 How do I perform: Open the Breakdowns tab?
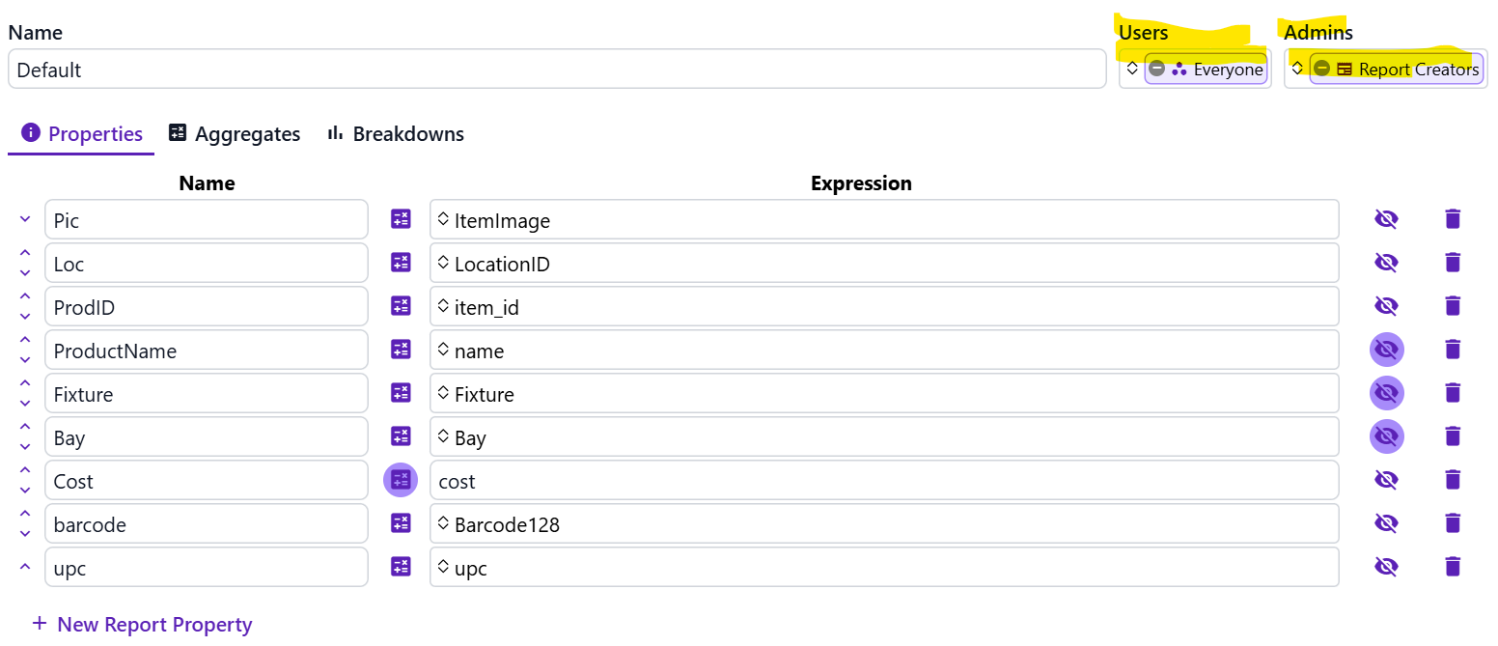[x=396, y=134]
